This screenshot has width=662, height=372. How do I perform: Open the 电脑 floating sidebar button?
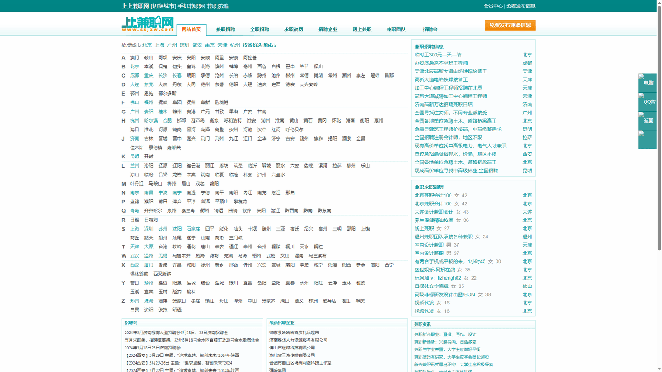click(x=647, y=83)
